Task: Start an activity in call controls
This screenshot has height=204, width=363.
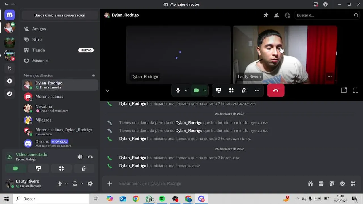Action: pos(231,90)
